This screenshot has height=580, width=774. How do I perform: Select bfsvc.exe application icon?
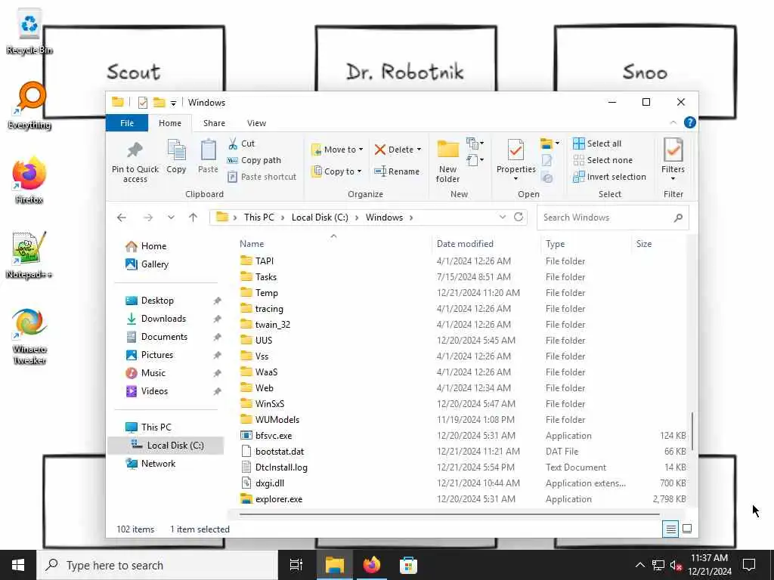coord(246,436)
